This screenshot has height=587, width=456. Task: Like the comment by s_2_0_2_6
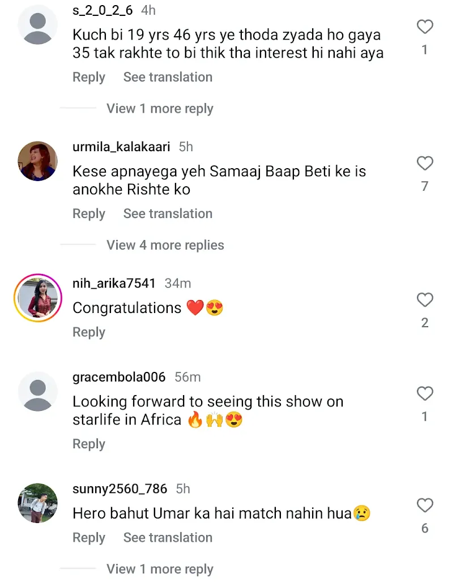(424, 27)
